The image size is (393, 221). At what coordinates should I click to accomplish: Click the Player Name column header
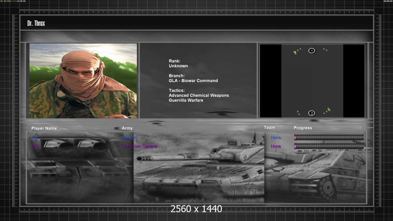point(44,129)
